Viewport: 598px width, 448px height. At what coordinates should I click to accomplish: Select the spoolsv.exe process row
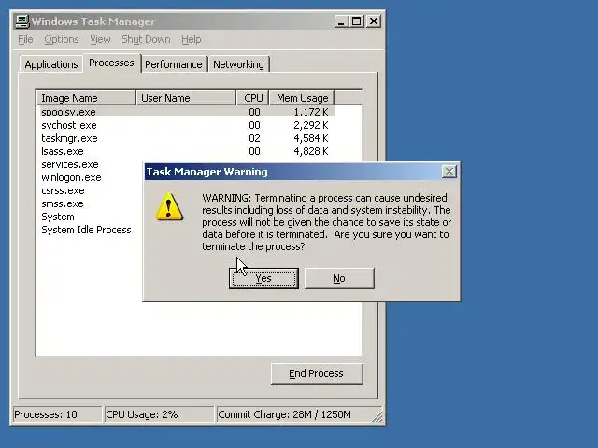pos(187,112)
